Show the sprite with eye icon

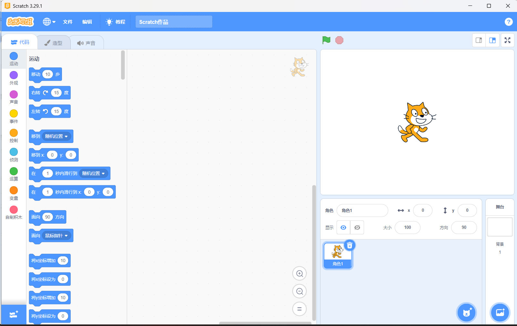[x=343, y=228]
